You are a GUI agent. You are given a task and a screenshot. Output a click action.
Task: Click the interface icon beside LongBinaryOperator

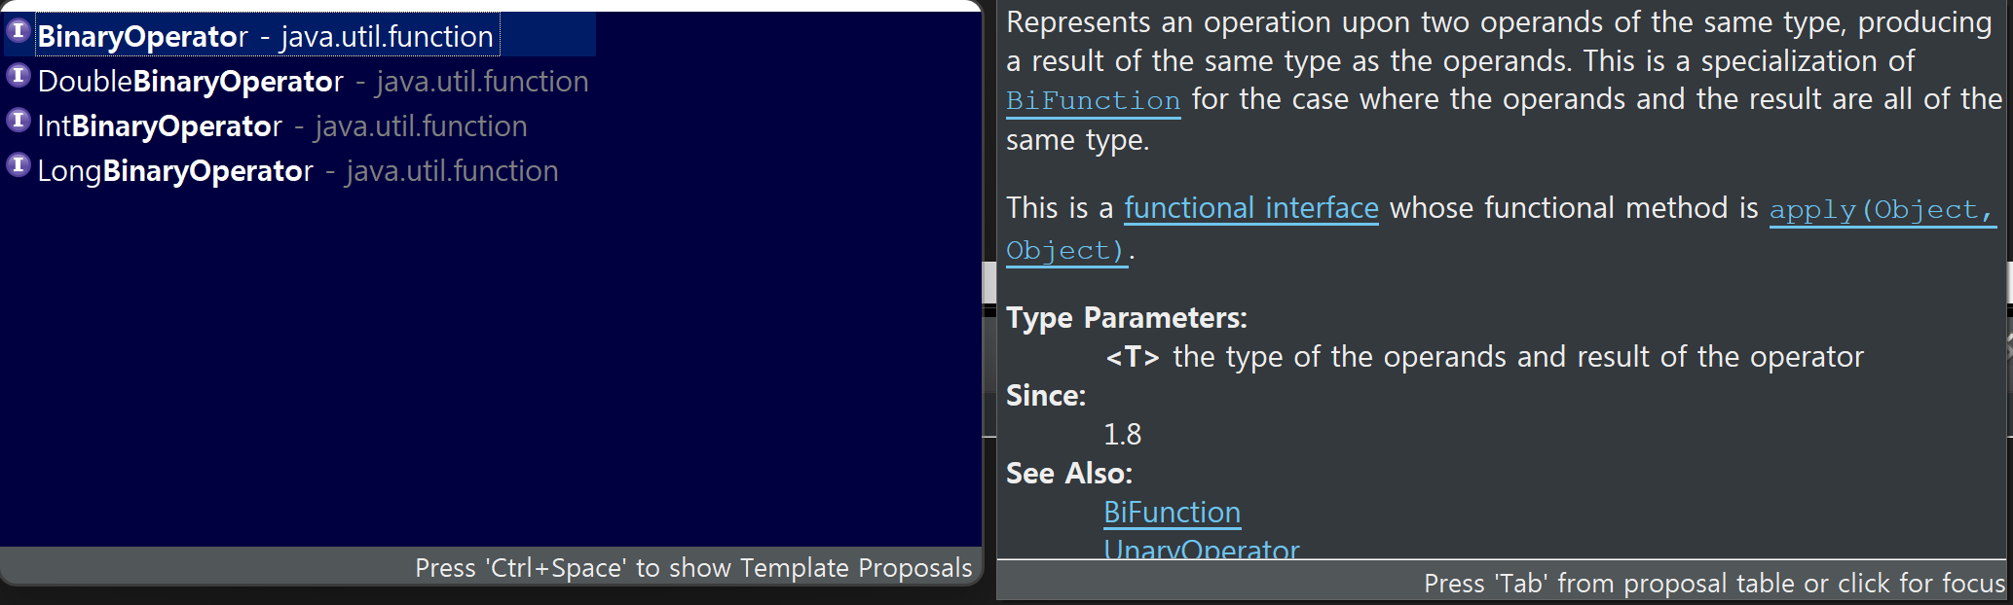pos(18,165)
